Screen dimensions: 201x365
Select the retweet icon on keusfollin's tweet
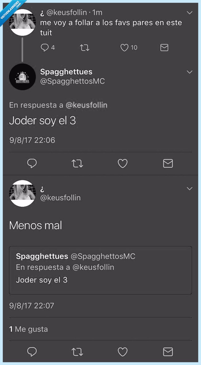point(84,47)
